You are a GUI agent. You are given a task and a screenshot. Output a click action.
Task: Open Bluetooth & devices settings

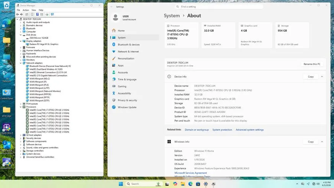(x=135, y=45)
